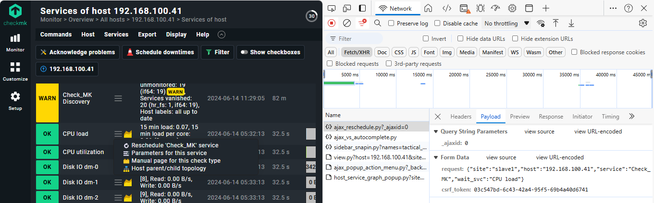Switch to the Preview tab

pos(519,117)
